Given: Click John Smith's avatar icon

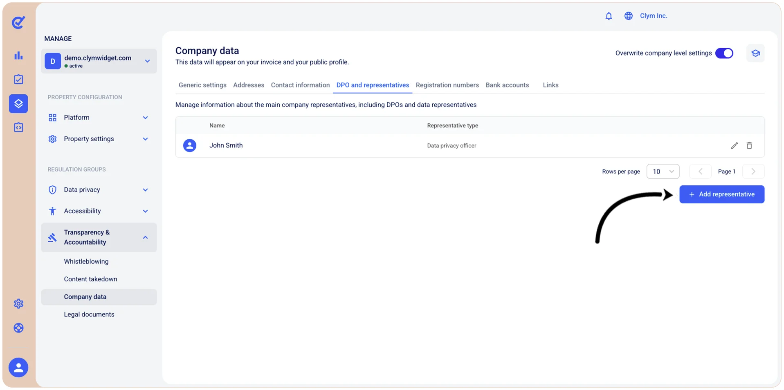Looking at the screenshot, I should (189, 145).
